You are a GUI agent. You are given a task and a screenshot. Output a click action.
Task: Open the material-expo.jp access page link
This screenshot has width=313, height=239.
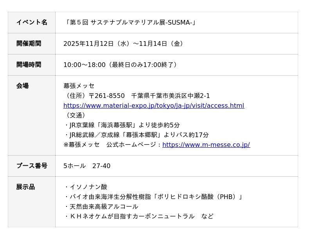click(153, 106)
